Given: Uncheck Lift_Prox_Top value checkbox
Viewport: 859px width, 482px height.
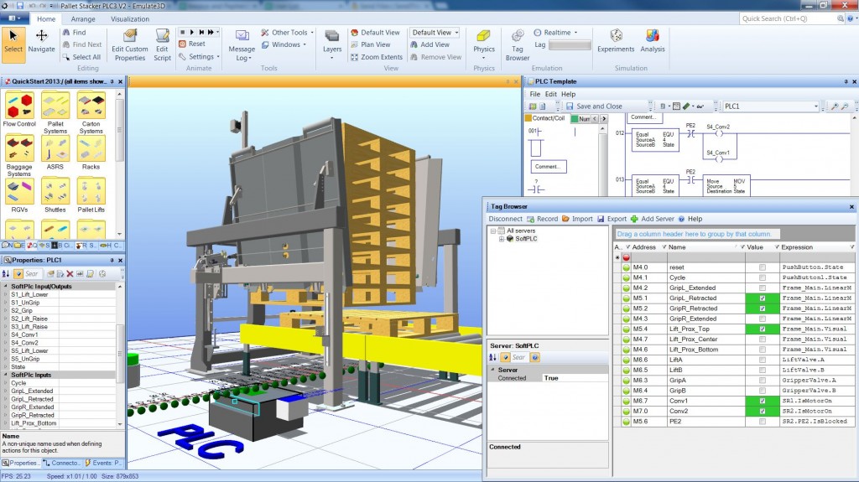Looking at the screenshot, I should (x=762, y=329).
